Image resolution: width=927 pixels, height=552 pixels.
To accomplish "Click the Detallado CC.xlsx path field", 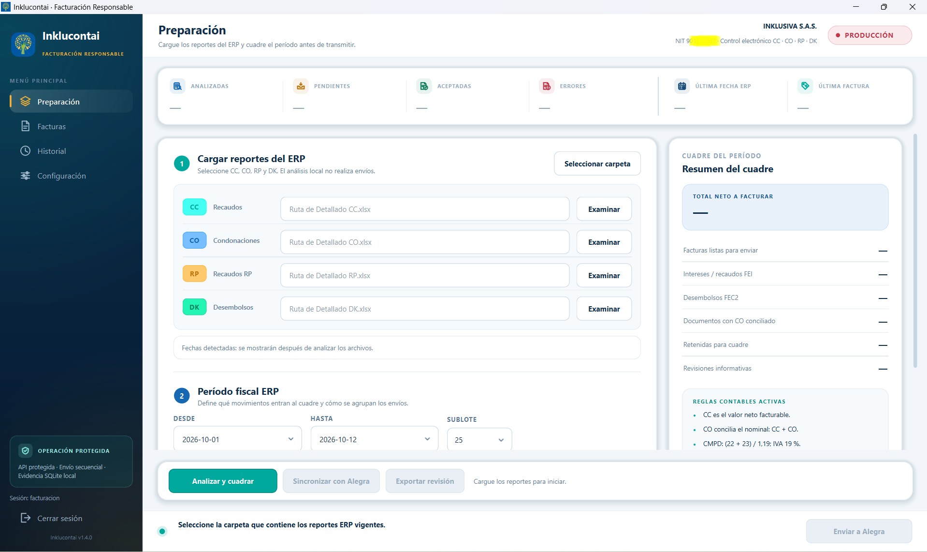I will (425, 209).
